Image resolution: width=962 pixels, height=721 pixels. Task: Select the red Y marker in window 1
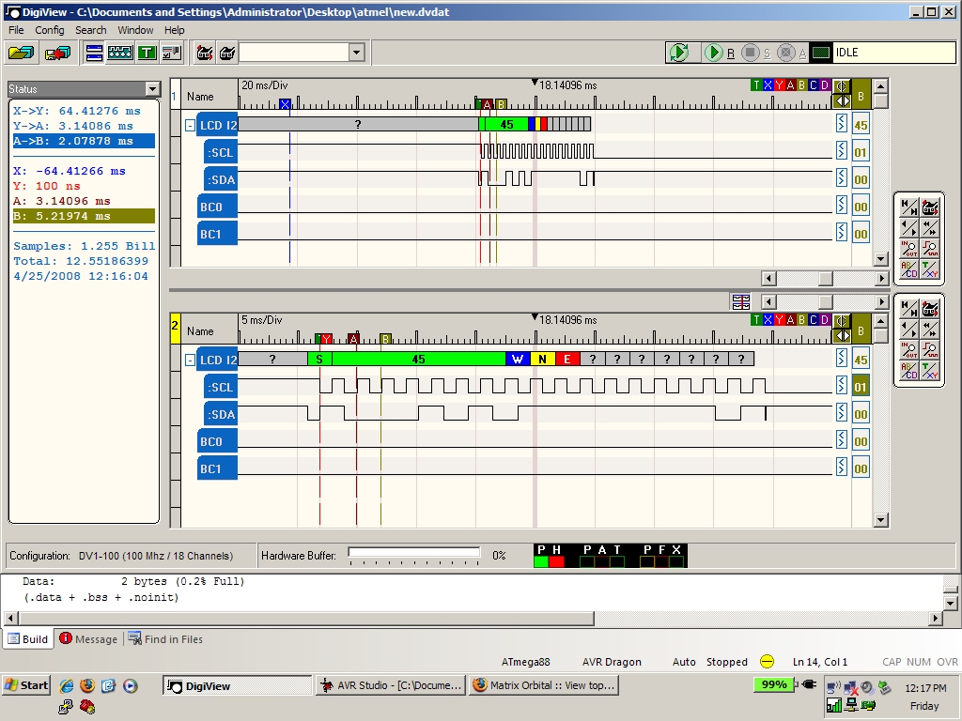(x=779, y=85)
